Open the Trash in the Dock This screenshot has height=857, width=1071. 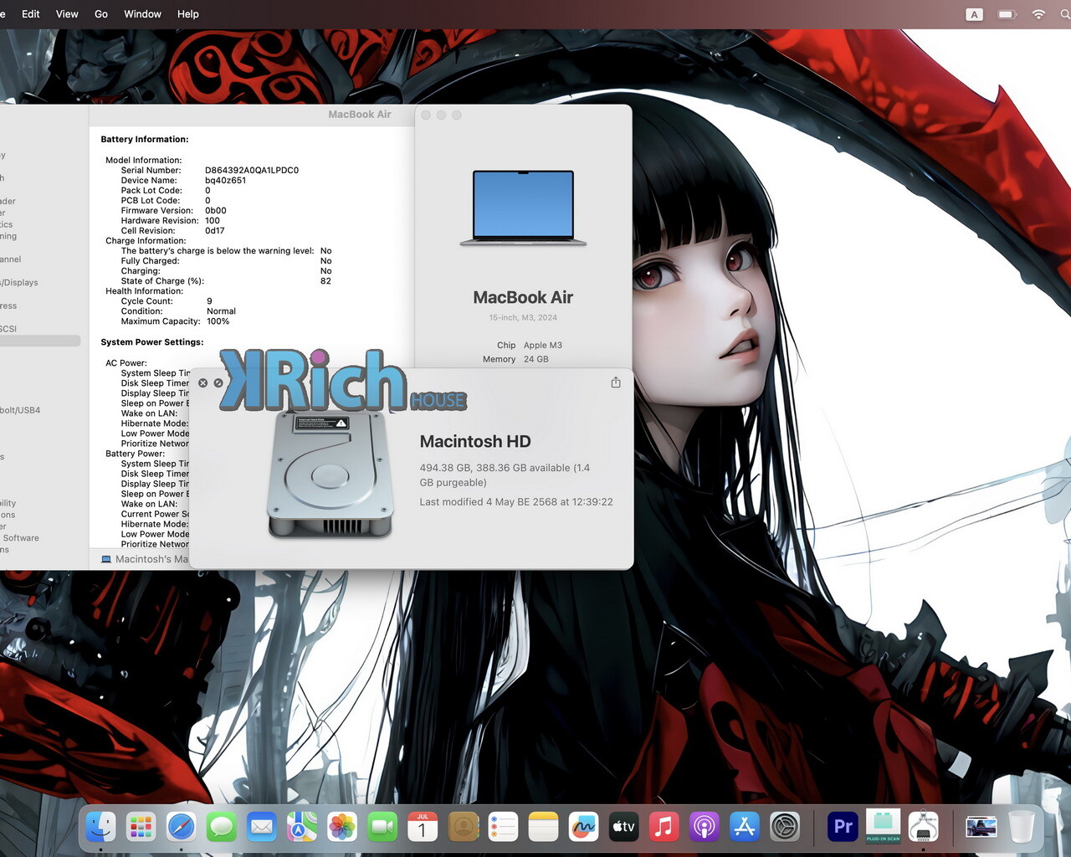click(x=1021, y=828)
